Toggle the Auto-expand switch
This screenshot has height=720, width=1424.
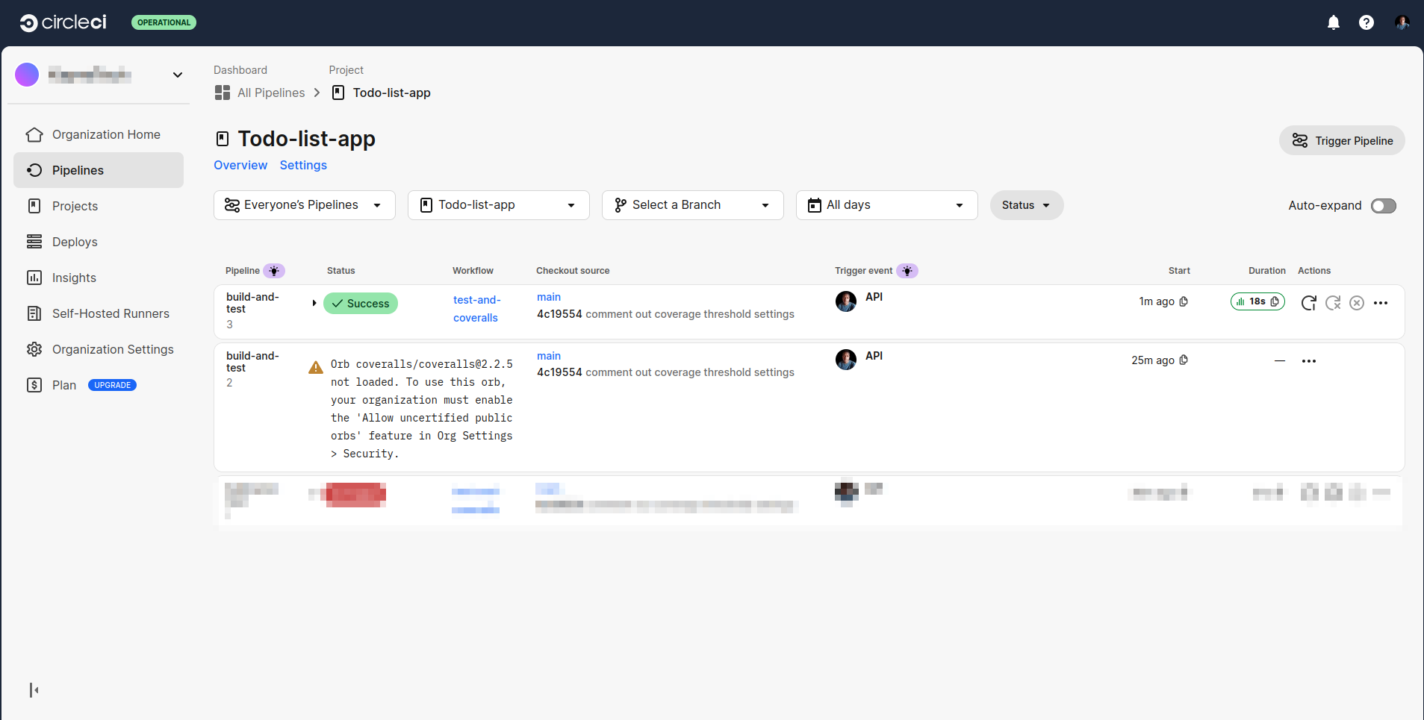click(x=1384, y=206)
